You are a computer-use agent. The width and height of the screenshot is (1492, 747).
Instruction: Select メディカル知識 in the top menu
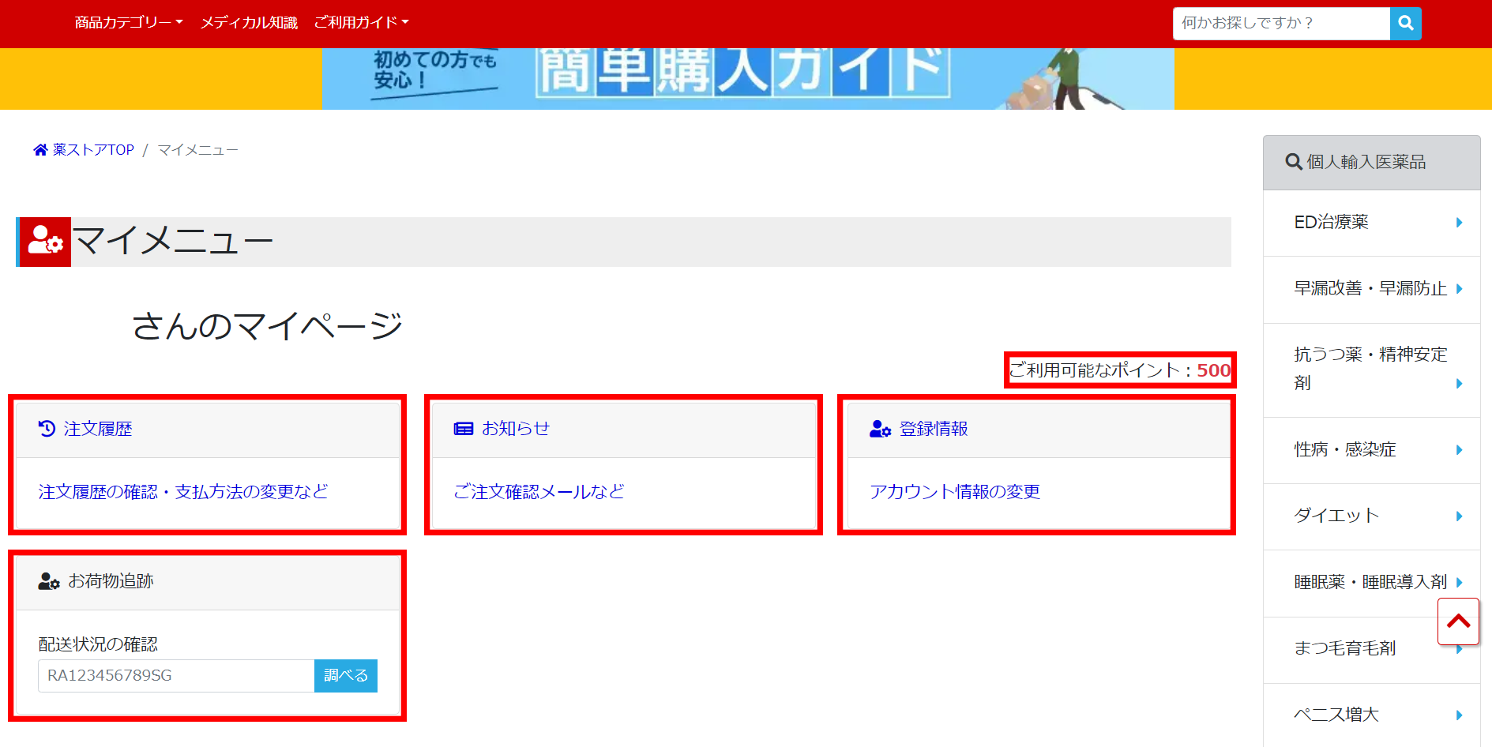point(248,22)
